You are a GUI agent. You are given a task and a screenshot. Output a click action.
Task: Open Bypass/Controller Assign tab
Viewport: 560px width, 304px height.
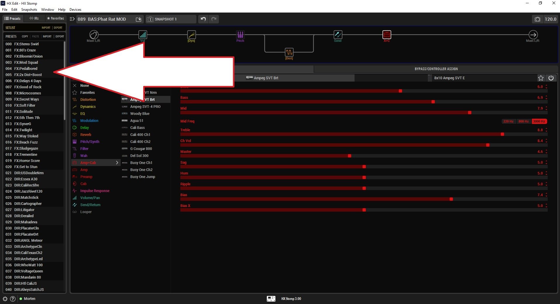click(x=436, y=69)
